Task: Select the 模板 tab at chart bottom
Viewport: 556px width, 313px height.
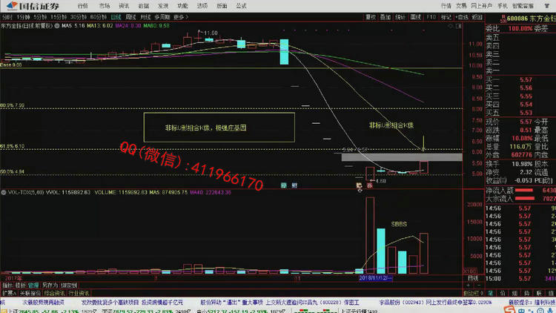Action: click(x=20, y=286)
